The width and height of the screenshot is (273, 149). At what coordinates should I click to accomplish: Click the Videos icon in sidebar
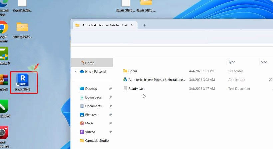(x=82, y=132)
